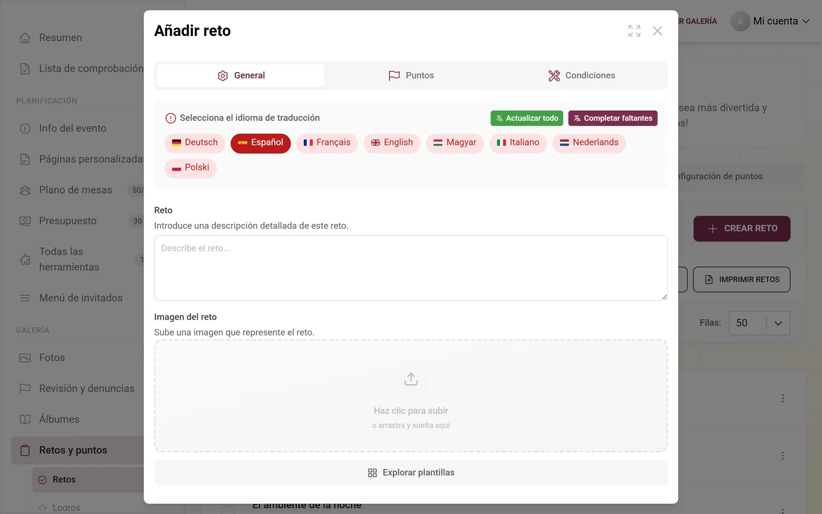Viewport: 822px width, 514px height.
Task: Open Resumen in the sidebar
Action: [61, 38]
